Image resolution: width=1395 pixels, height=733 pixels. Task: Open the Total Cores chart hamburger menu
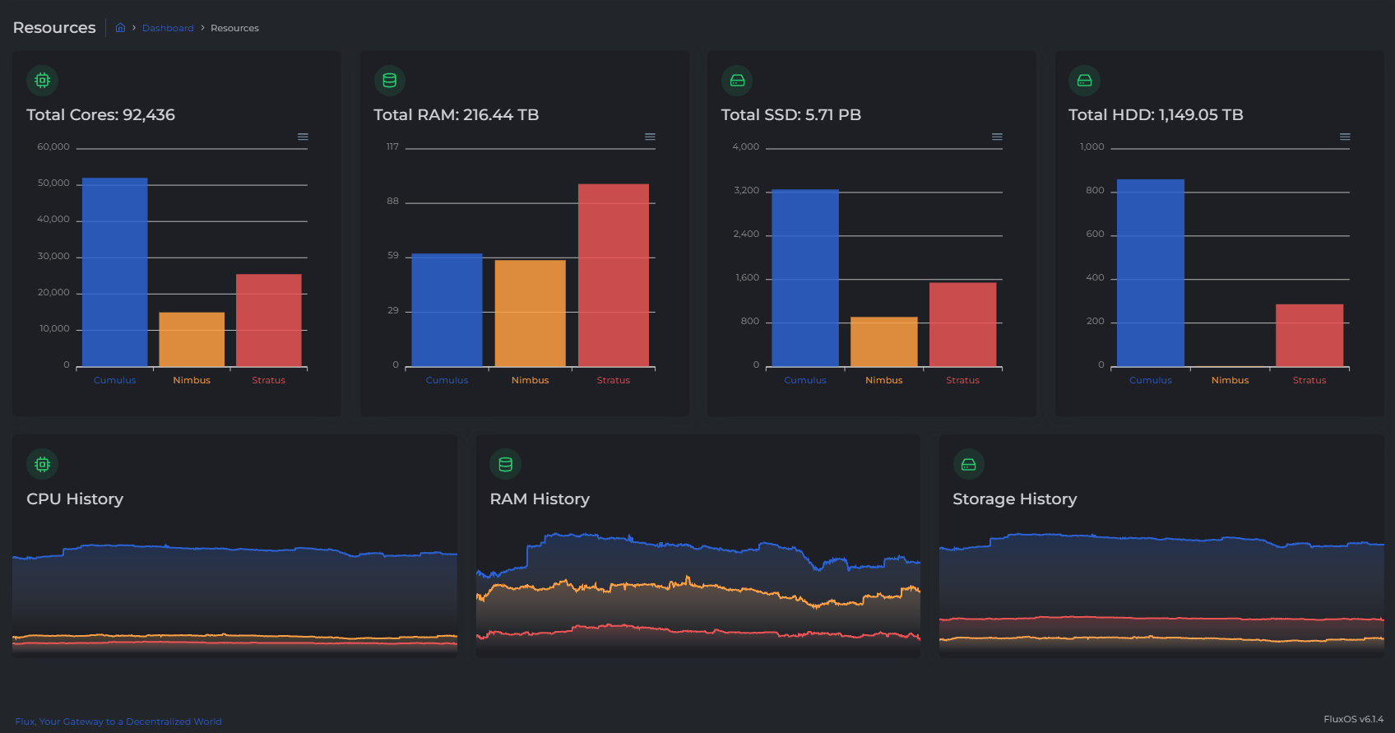click(303, 137)
